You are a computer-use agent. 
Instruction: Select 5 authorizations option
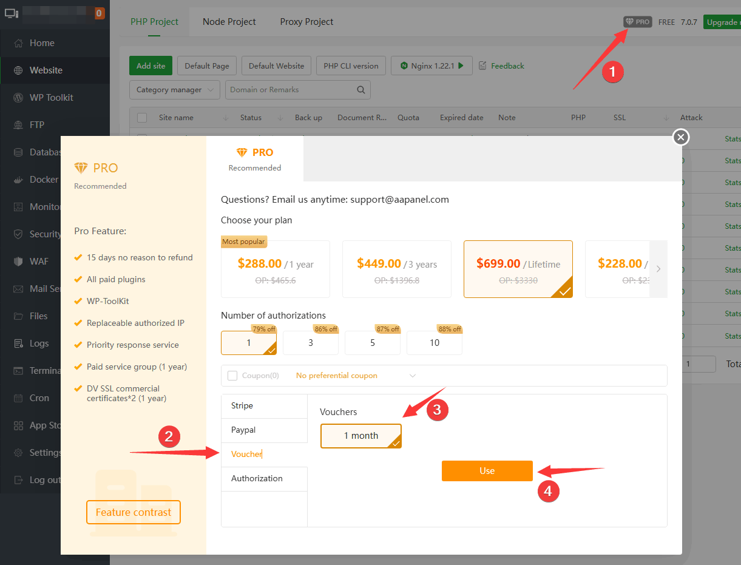(373, 343)
